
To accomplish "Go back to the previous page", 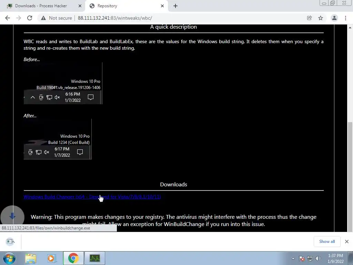I will pyautogui.click(x=8, y=18).
